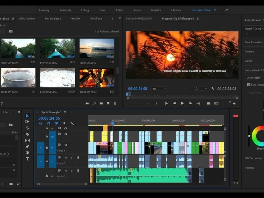Expand HSL Secondary section
Screen dimensions: 264x198
point(253,158)
